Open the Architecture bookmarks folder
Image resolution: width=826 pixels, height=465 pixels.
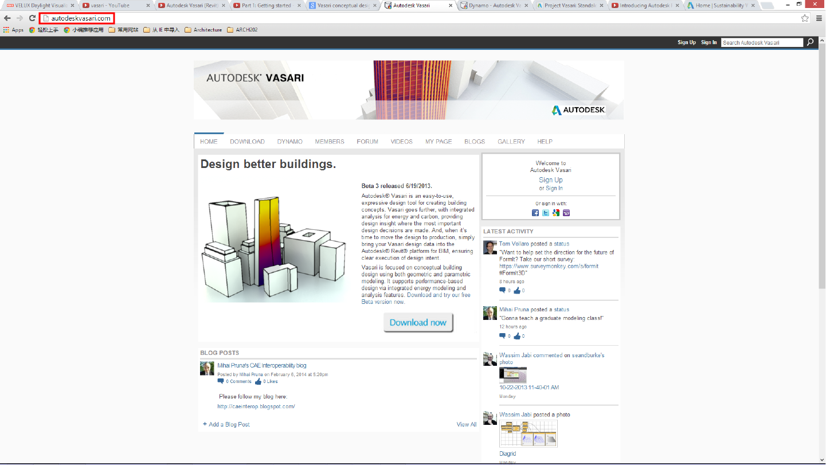coord(203,30)
